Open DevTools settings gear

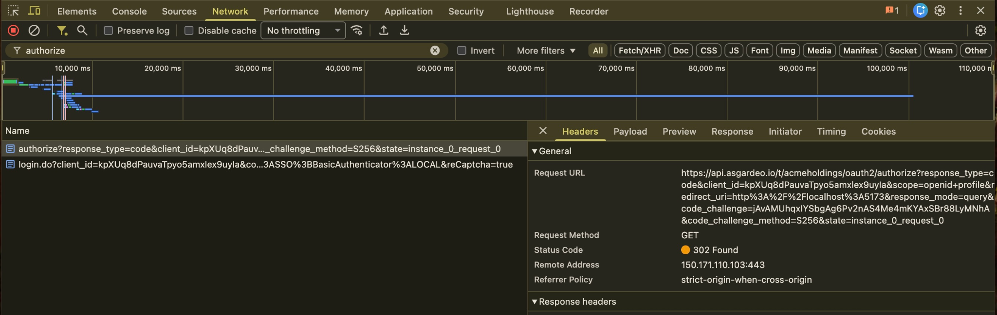pyautogui.click(x=940, y=11)
